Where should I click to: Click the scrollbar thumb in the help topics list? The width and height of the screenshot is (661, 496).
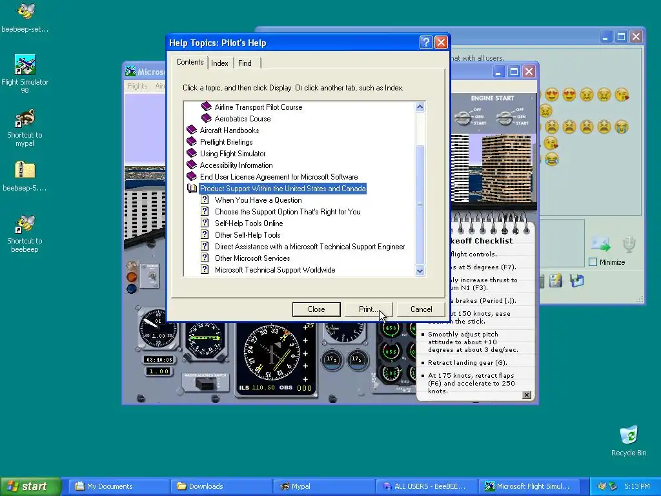coord(420,205)
